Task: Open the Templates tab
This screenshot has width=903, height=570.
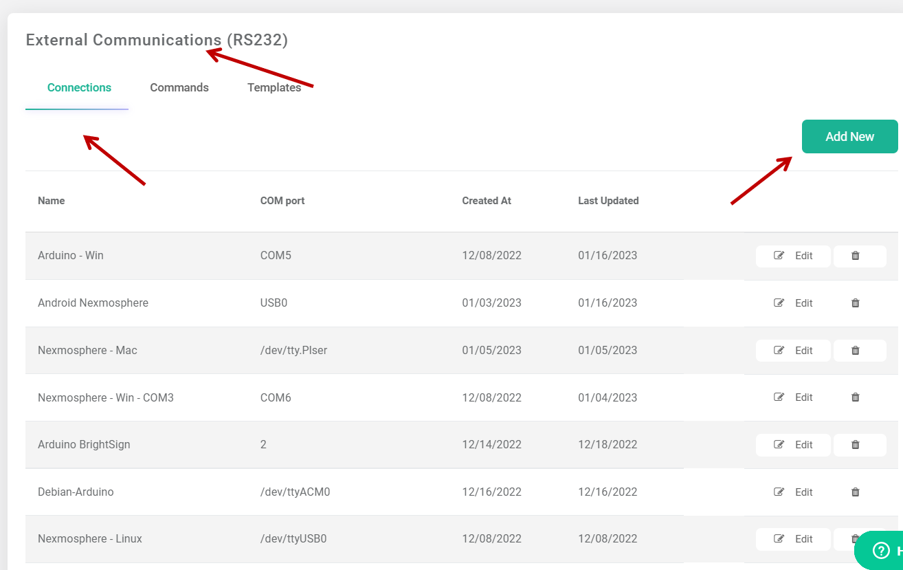Action: coord(274,88)
